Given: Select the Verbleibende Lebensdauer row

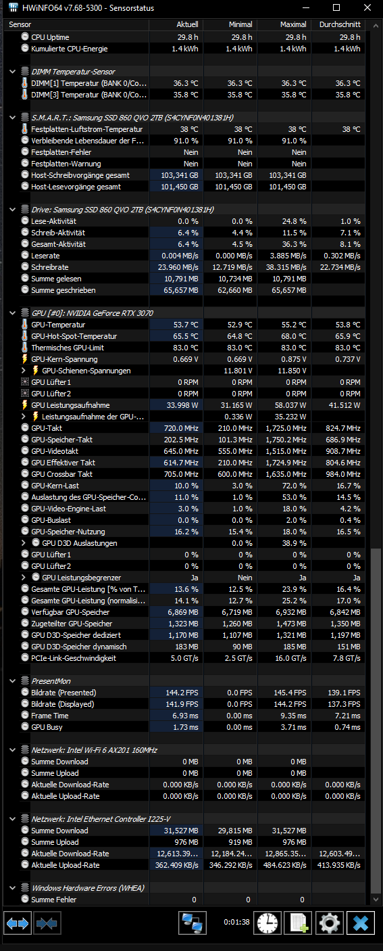Looking at the screenshot, I should (x=185, y=141).
